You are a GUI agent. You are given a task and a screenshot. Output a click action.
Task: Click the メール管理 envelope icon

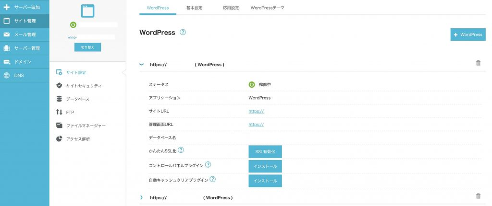click(6, 35)
